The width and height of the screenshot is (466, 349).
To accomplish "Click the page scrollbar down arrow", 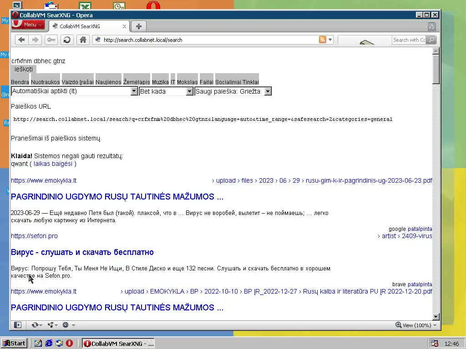I will [436, 317].
